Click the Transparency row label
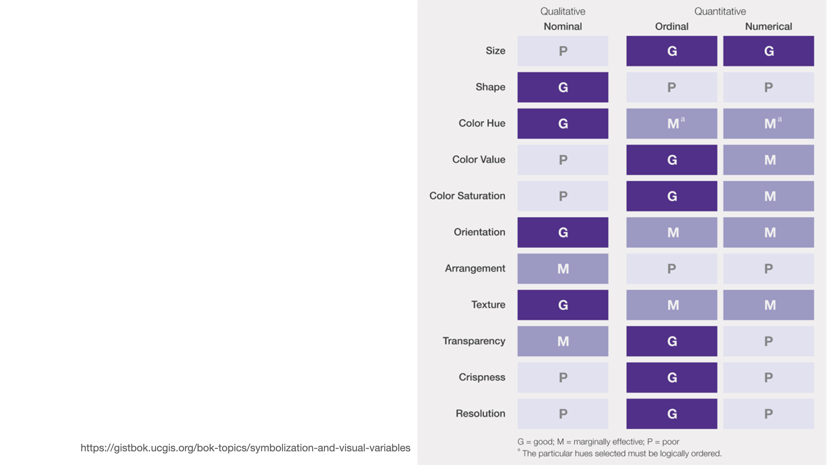Screen dimensions: 827x465 [x=474, y=341]
